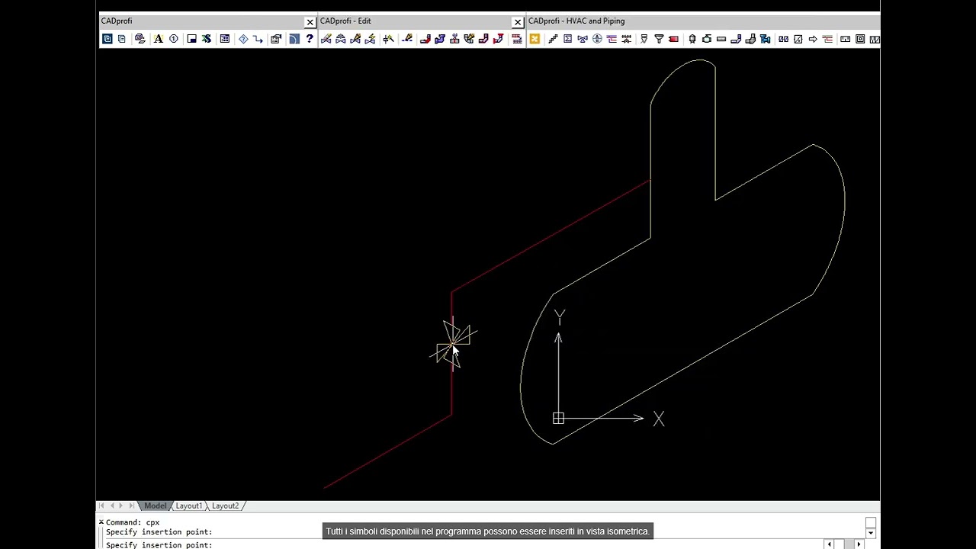
Task: Click the first valve with pencil edit icon
Action: [x=326, y=39]
